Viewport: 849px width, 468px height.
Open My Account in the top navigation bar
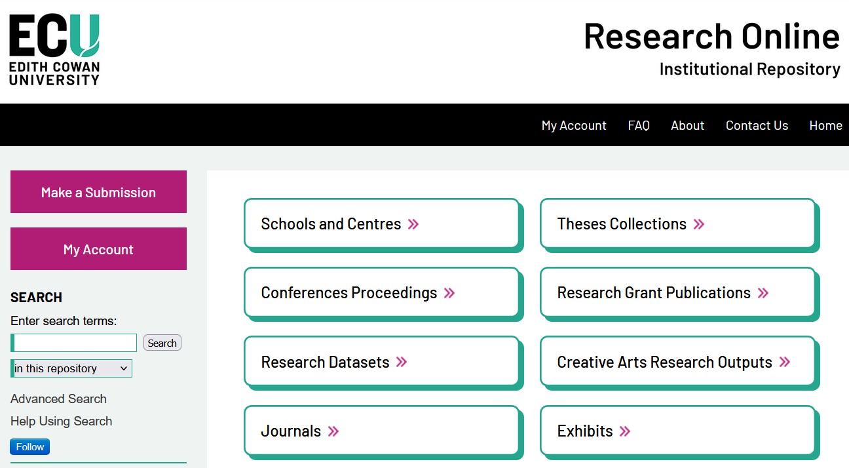pos(574,125)
